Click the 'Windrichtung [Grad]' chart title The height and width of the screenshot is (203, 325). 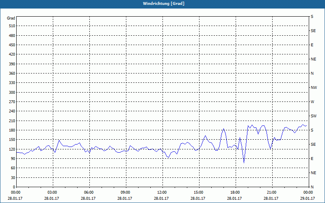click(x=164, y=4)
